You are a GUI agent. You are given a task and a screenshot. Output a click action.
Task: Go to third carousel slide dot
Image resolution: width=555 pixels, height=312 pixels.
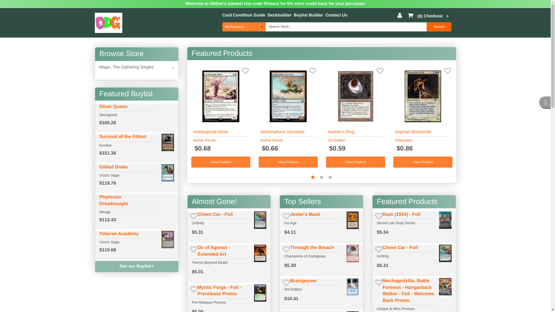330,177
